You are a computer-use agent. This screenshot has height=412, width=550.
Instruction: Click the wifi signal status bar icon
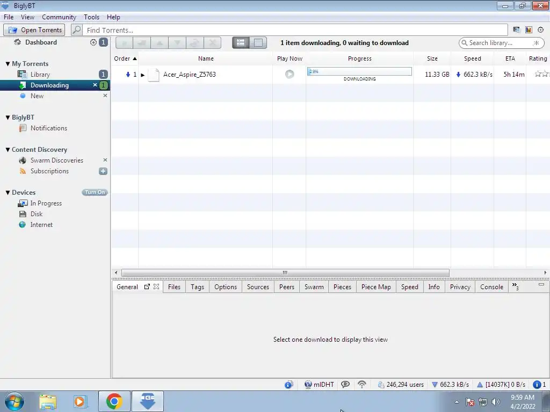pos(362,384)
